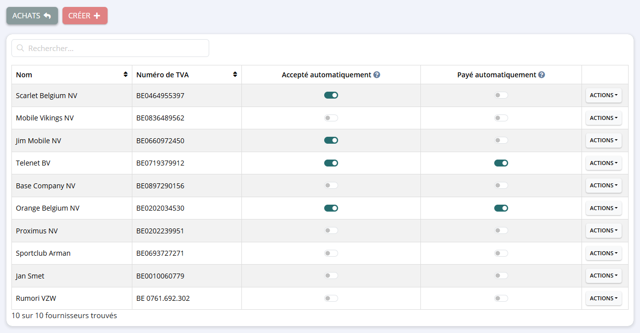The image size is (640, 333).
Task: Sort by Numéro de TVA column
Action: coord(235,75)
